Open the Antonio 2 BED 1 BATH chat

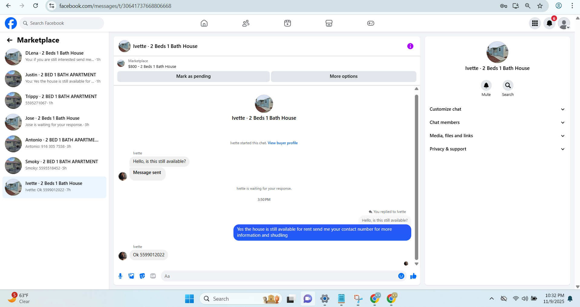click(x=54, y=144)
